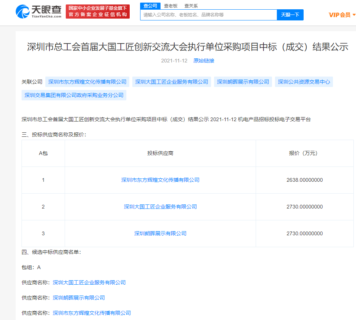The height and width of the screenshot is (320, 356).
Task: Open 深圳朗晖展示有限公司 in table row 3
Action: coord(160,233)
